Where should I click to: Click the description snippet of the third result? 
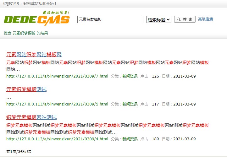coord(108,129)
